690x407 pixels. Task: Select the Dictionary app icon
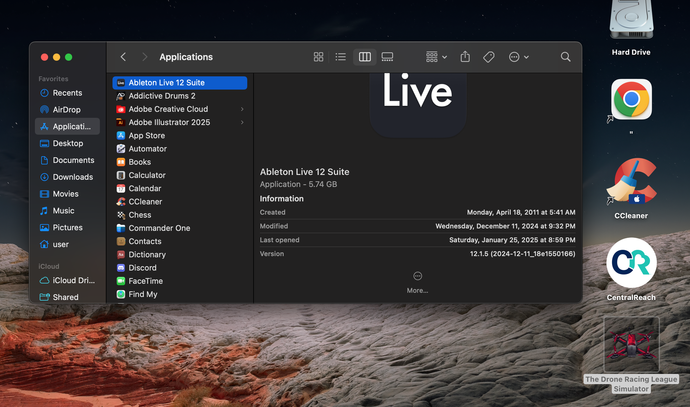[121, 255]
